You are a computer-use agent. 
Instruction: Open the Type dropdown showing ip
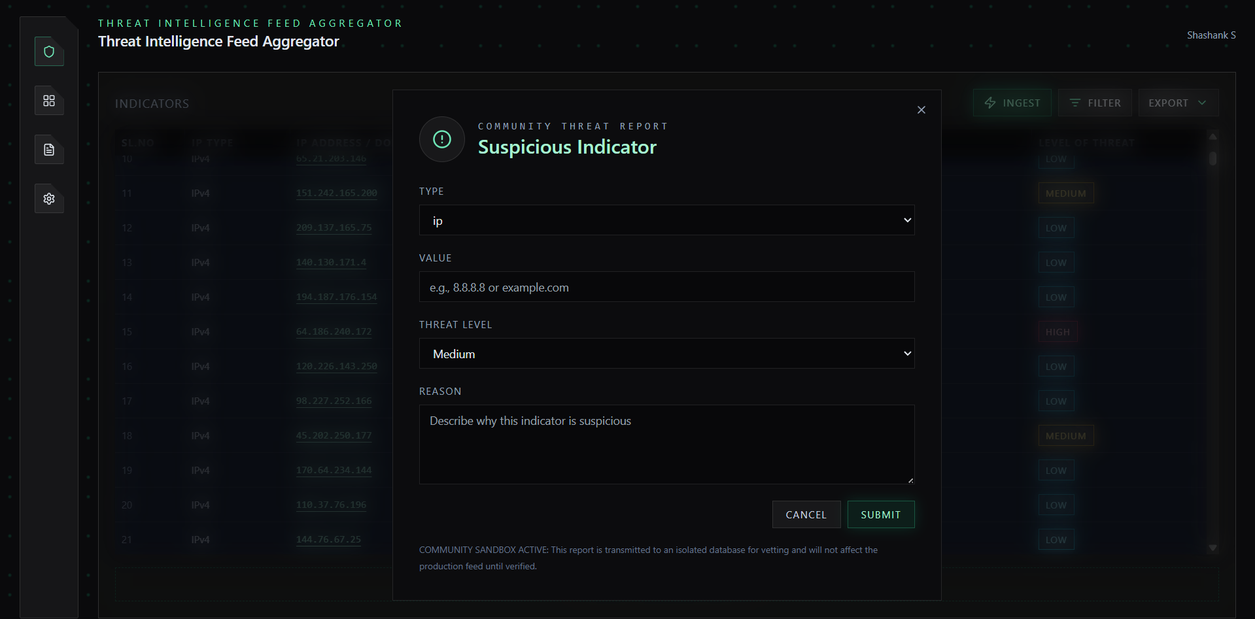pos(666,220)
